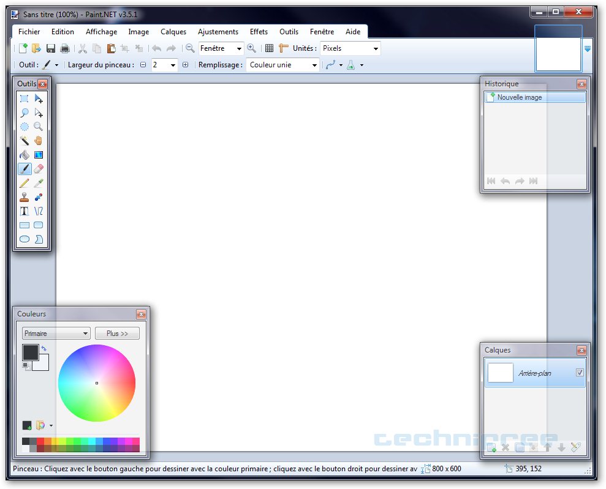This screenshot has height=489, width=606.
Task: Open the Unités Pixels dropdown
Action: click(350, 48)
